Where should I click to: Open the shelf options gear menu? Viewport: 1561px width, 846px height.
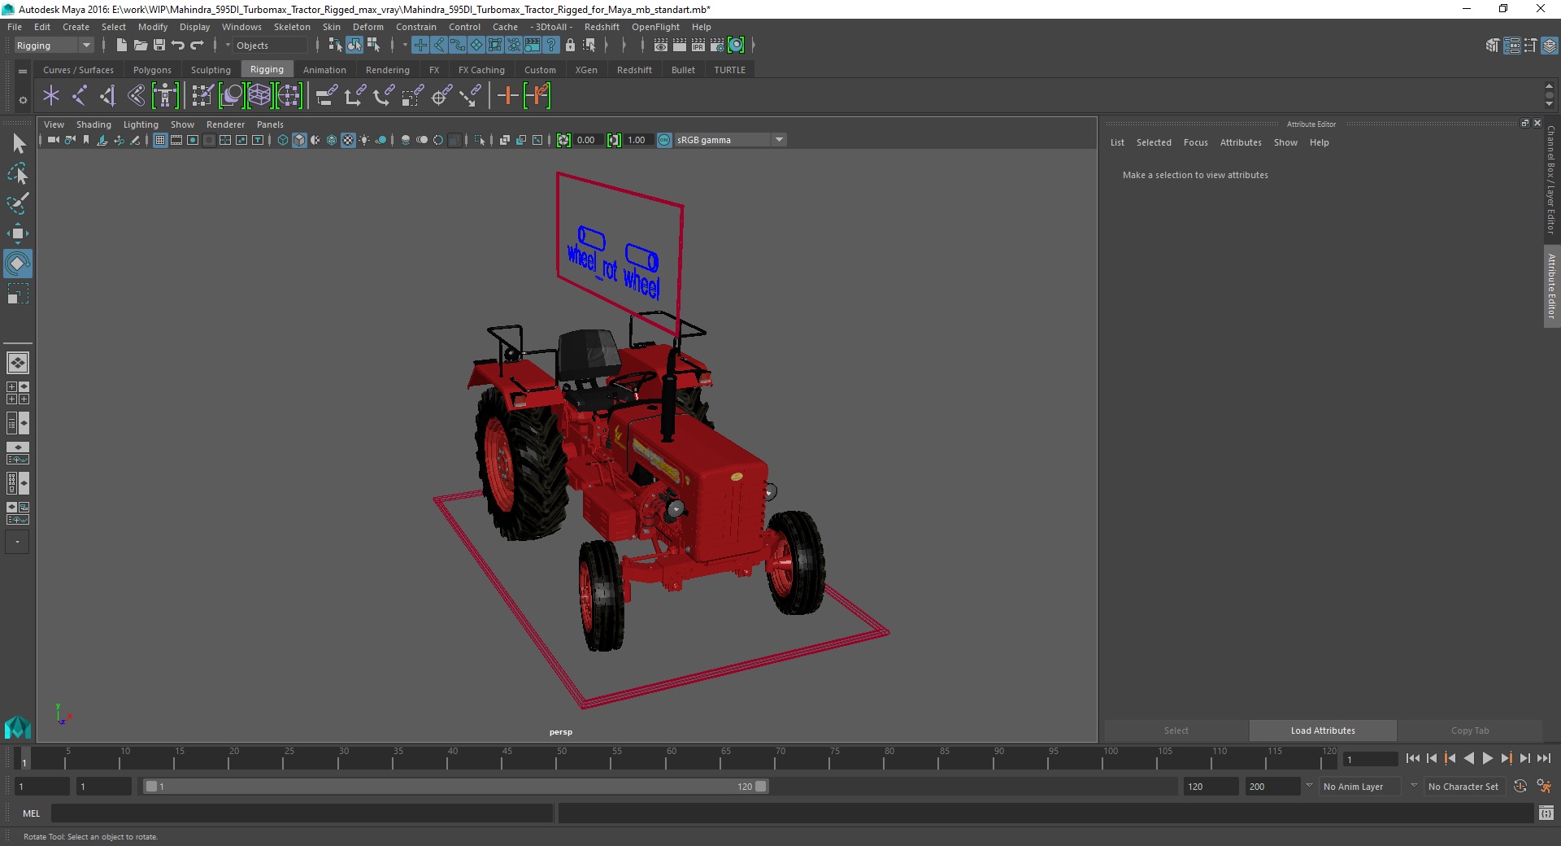[x=23, y=100]
